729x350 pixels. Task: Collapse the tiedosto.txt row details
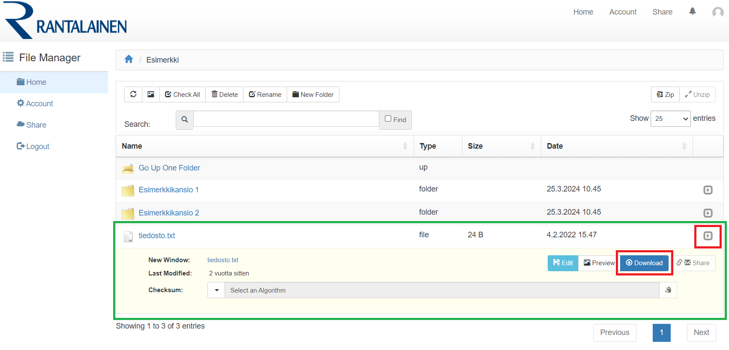(708, 236)
